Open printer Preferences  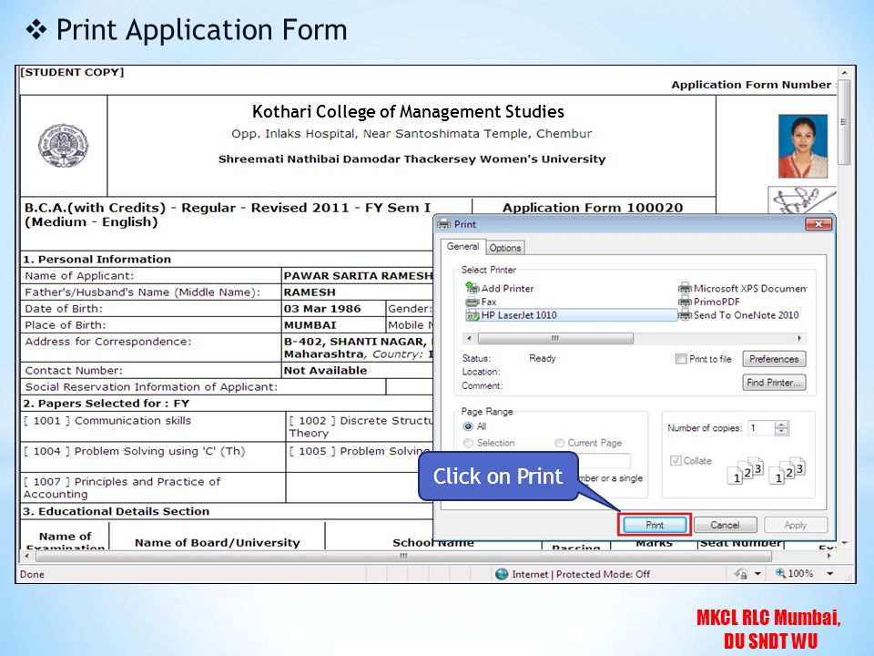[774, 359]
